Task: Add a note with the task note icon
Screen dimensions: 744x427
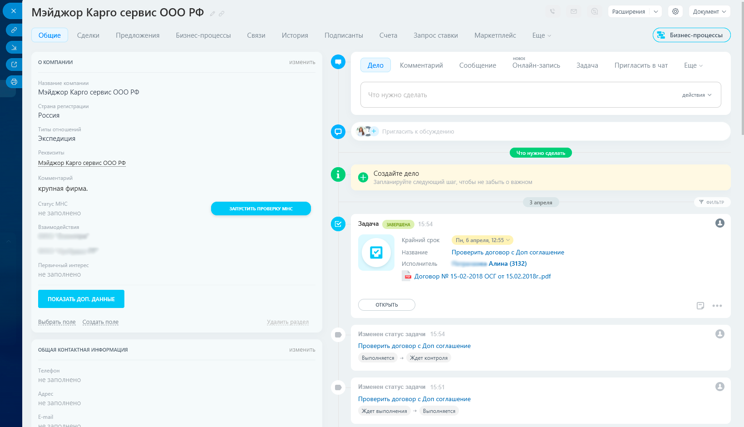Action: [700, 306]
